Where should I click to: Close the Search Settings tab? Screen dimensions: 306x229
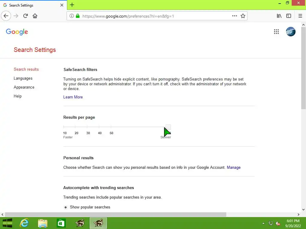(62, 5)
